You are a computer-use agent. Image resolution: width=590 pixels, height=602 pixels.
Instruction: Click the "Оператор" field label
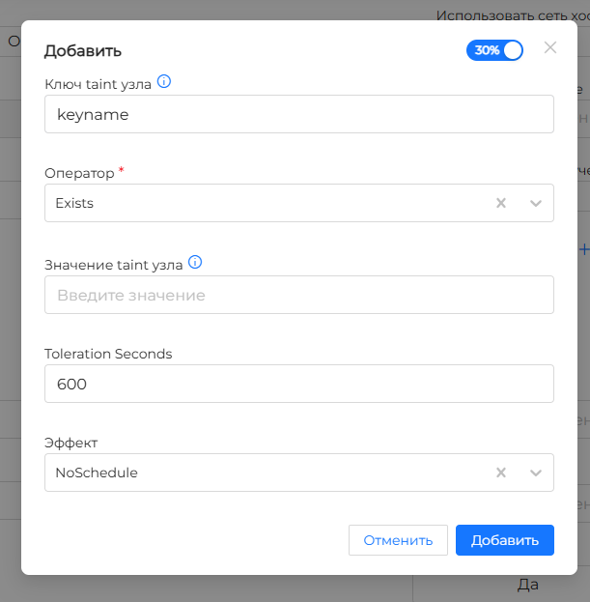coord(79,173)
